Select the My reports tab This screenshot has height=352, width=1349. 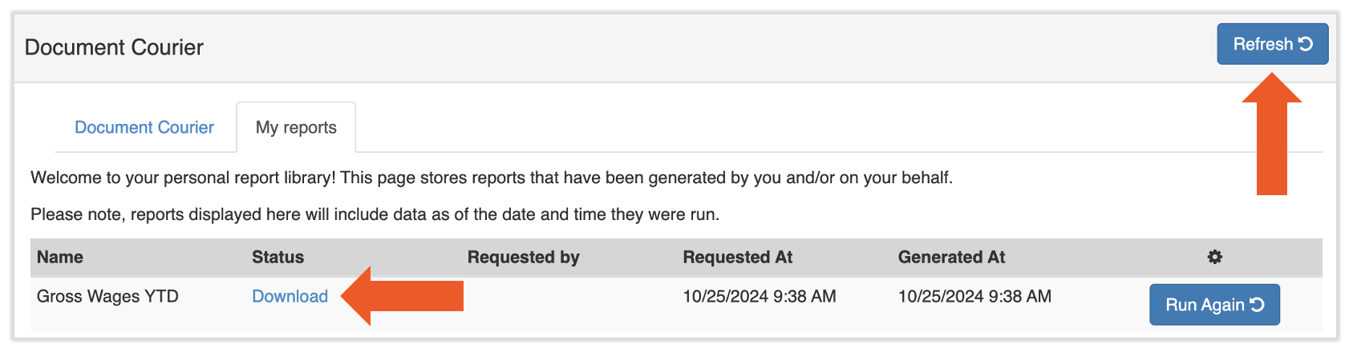pyautogui.click(x=296, y=127)
